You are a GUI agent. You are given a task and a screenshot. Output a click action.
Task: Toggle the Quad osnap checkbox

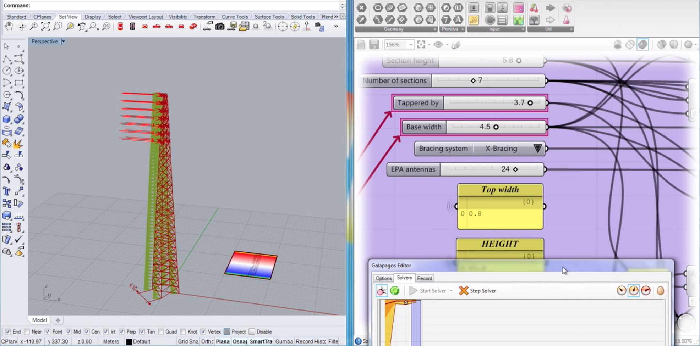[x=161, y=332]
